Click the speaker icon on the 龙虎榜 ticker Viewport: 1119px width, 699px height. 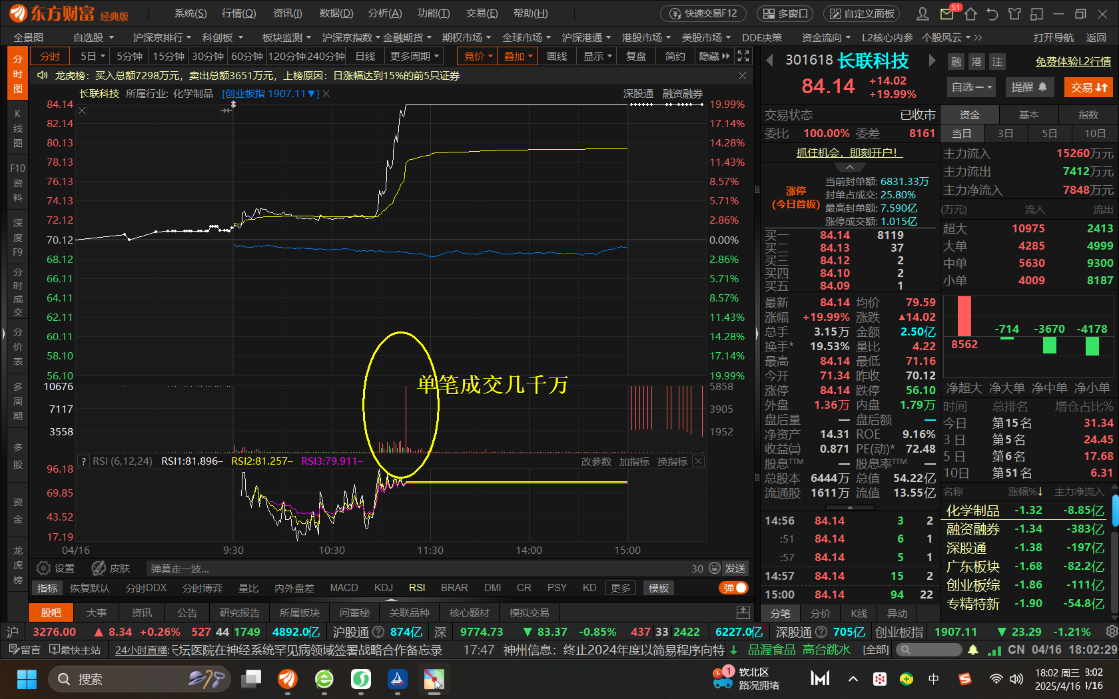tap(42, 75)
